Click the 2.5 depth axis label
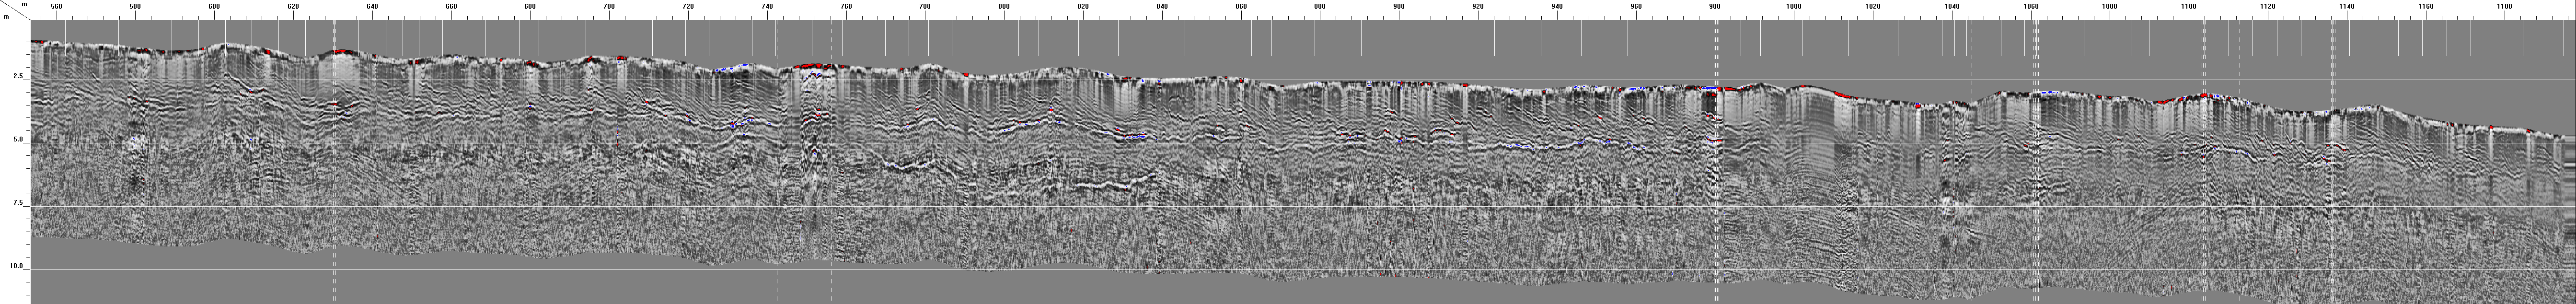This screenshot has width=2576, height=304. (18, 76)
